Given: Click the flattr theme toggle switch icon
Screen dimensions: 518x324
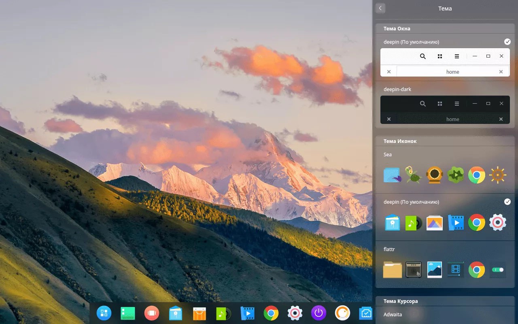Looking at the screenshot, I should coord(498,270).
